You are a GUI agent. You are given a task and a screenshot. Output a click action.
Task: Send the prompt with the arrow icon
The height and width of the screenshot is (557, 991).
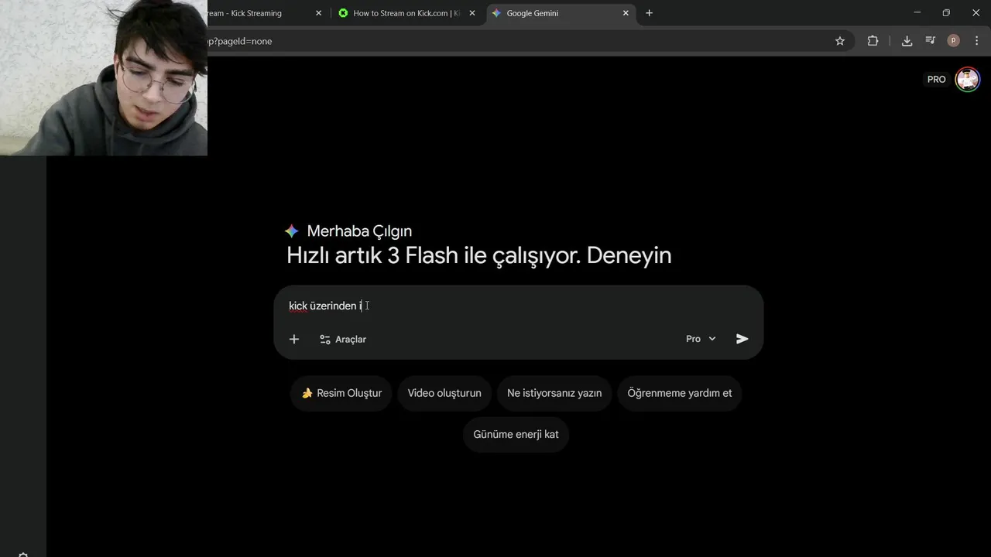(742, 339)
